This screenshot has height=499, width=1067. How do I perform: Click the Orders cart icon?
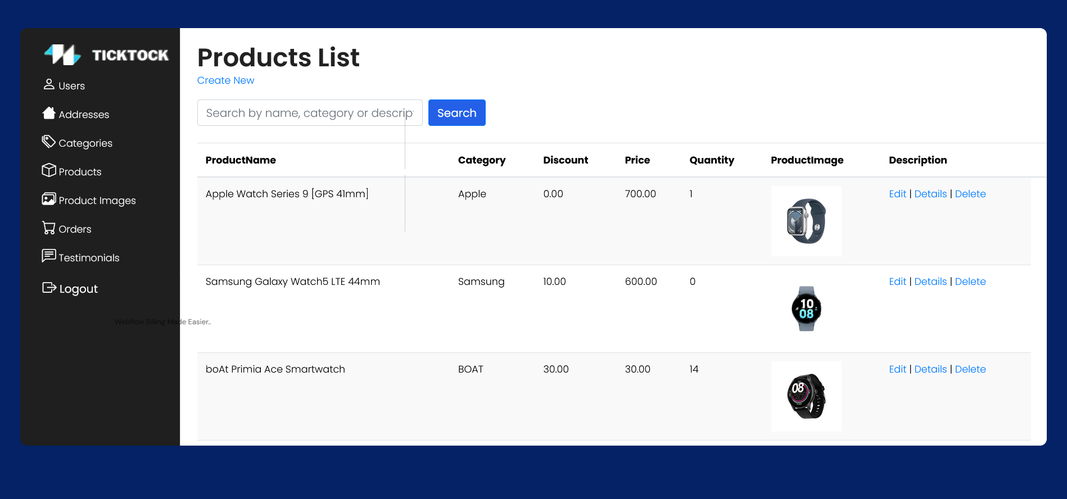(49, 228)
